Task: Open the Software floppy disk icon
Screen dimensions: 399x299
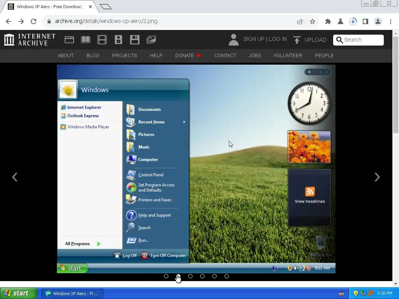Action: point(134,40)
